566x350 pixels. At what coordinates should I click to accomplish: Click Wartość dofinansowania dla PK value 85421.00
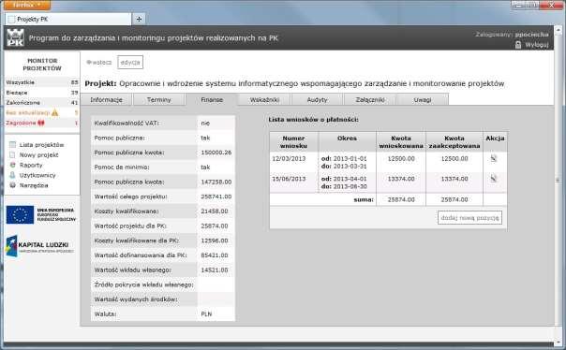point(215,255)
